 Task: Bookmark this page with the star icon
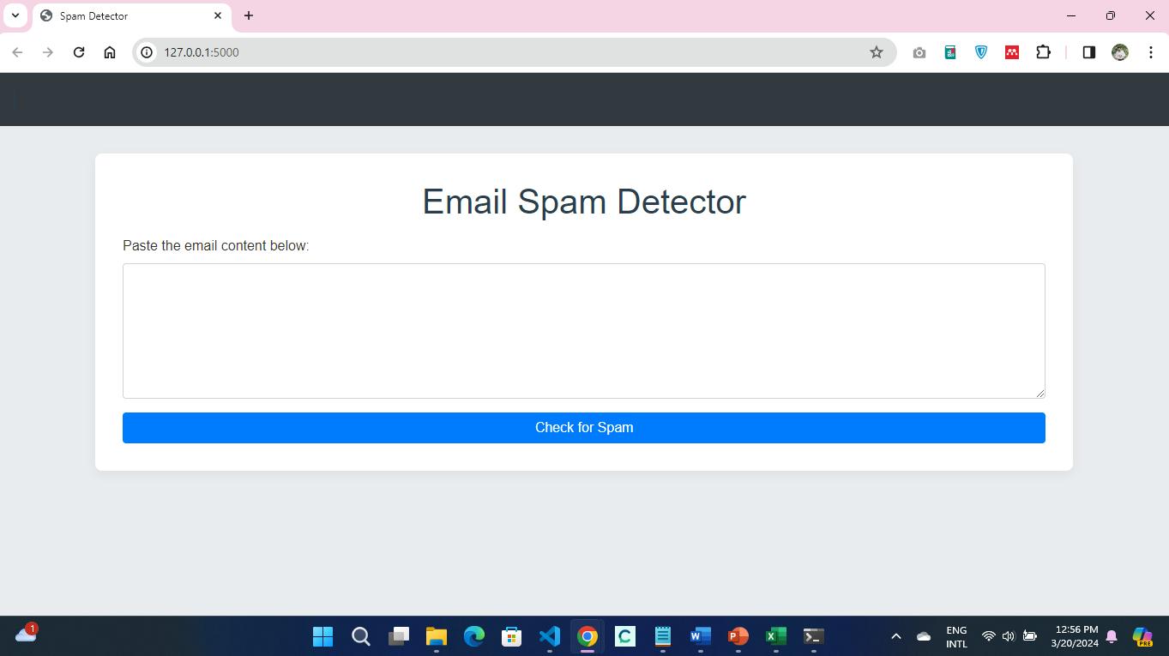pyautogui.click(x=876, y=52)
